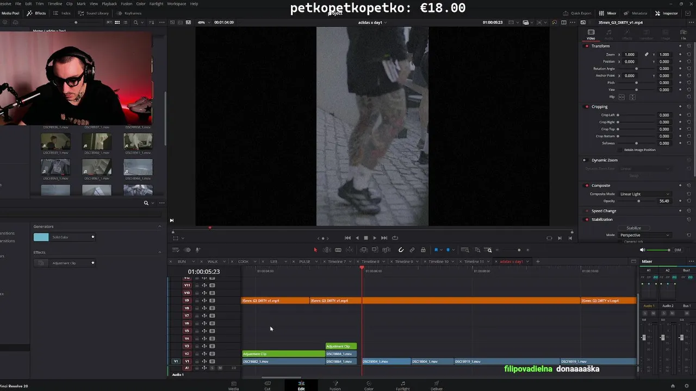Toggle the Stabilization section switch

coord(587,219)
